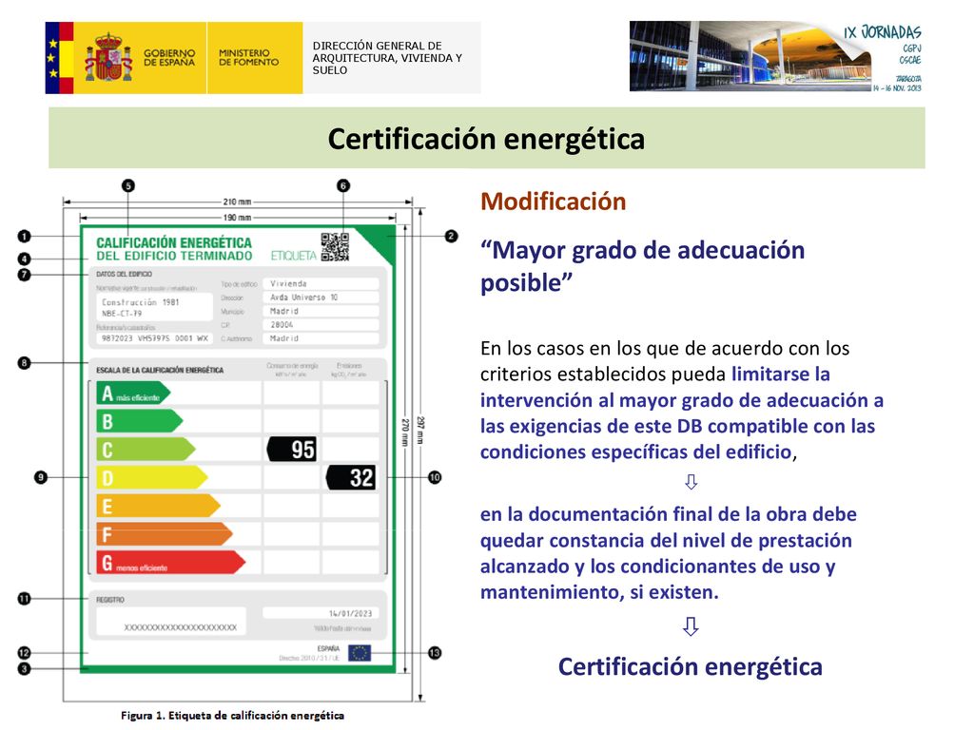The image size is (974, 730).
Task: Click the 'Avda Universo 10' address field
Action: (x=321, y=298)
